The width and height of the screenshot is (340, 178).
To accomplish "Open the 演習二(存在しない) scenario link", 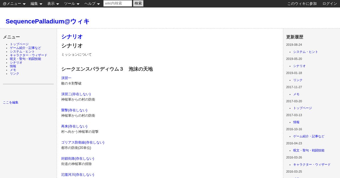I will [76, 94].
